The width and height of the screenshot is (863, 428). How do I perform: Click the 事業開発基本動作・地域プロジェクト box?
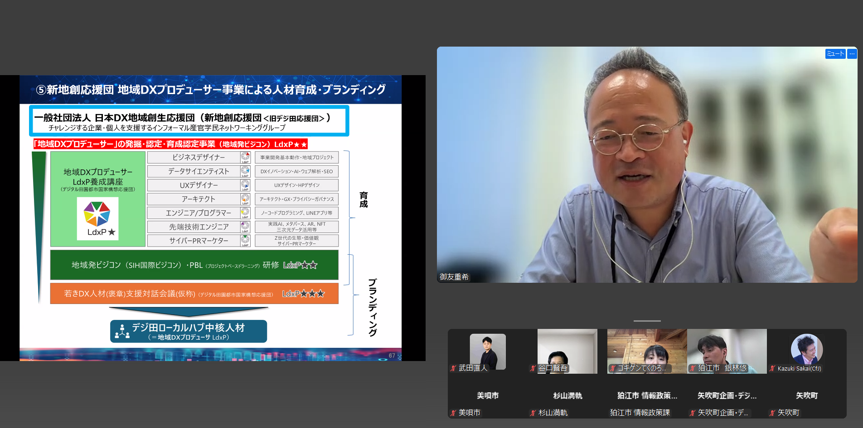click(x=297, y=157)
